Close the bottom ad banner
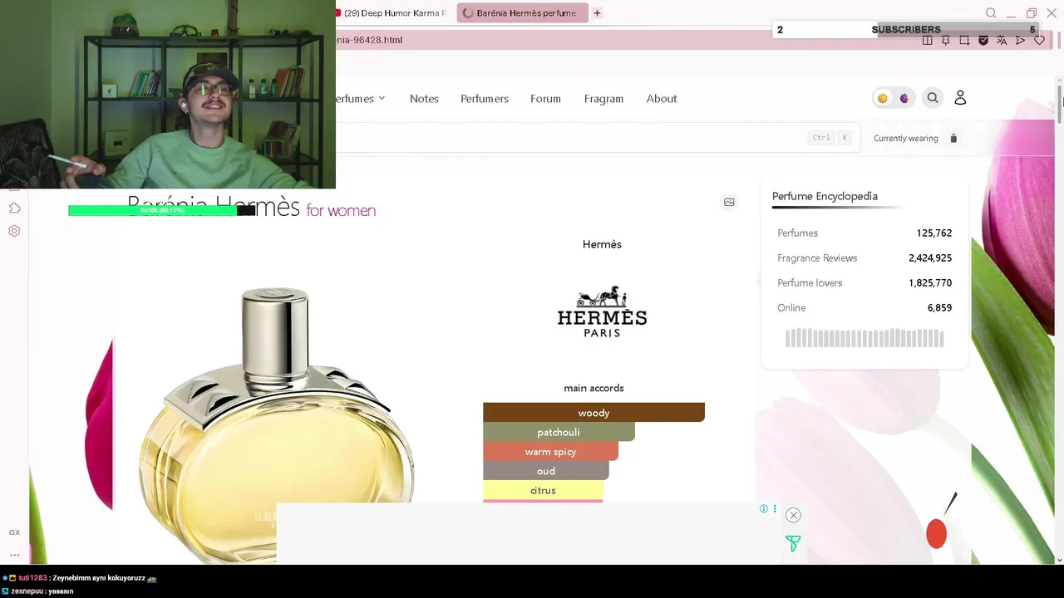The image size is (1064, 598). [793, 515]
